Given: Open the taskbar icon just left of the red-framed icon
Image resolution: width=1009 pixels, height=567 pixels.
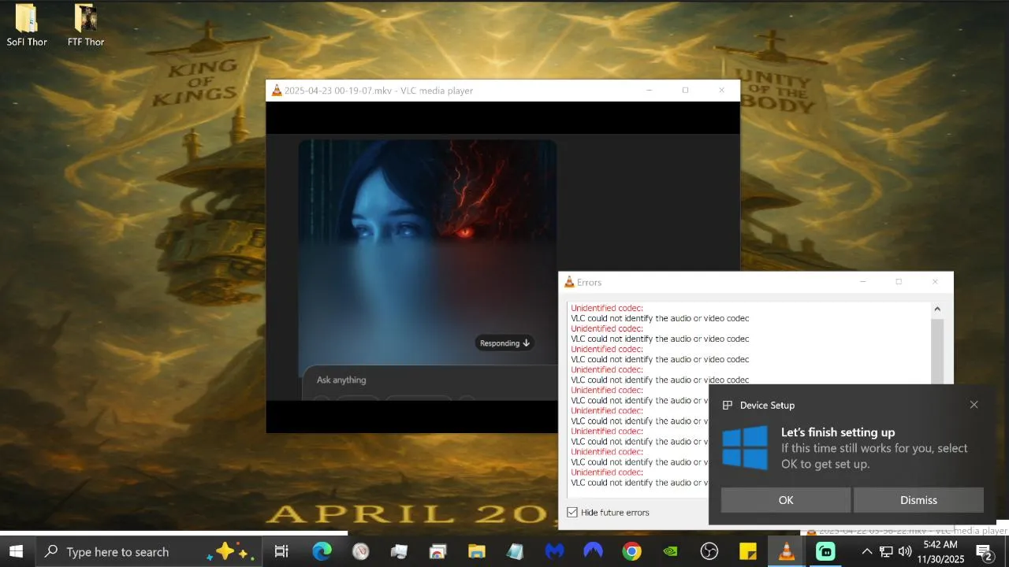Looking at the screenshot, I should click(x=399, y=552).
